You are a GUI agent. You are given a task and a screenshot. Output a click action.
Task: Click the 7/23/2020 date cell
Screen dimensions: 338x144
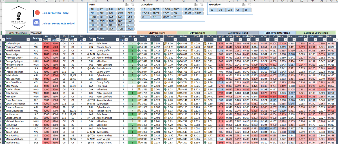(x=36, y=33)
